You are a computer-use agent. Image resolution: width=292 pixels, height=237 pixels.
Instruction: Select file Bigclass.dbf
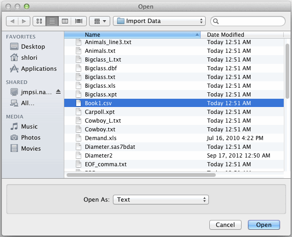174,68
